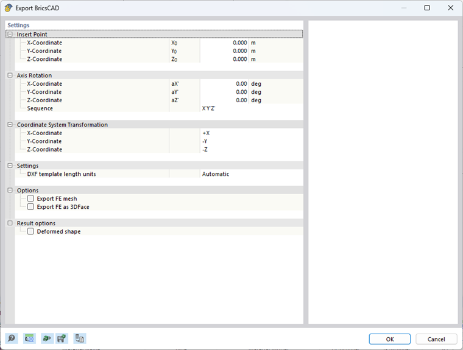Click the Coordinate System Transformation header text
The height and width of the screenshot is (350, 463).
tap(62, 125)
